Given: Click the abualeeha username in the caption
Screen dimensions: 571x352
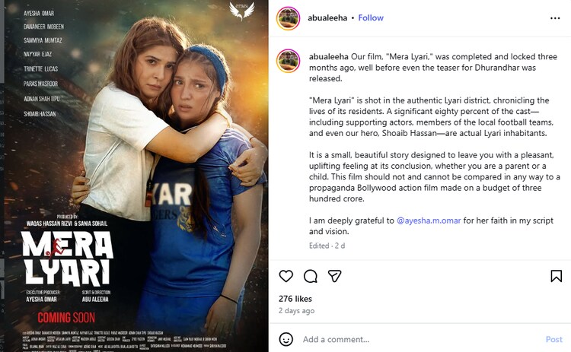Looking at the screenshot, I should 329,57.
